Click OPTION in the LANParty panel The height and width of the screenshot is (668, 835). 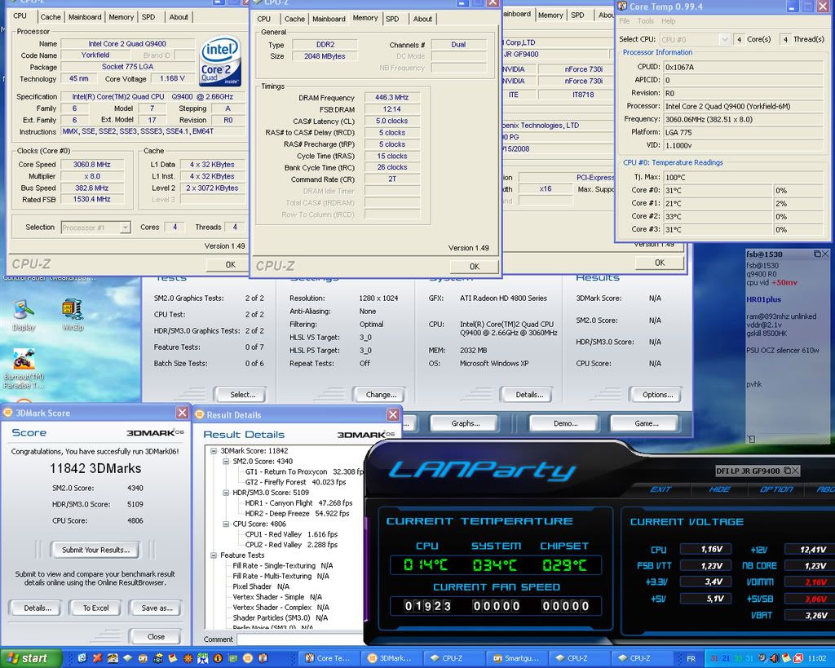(775, 489)
